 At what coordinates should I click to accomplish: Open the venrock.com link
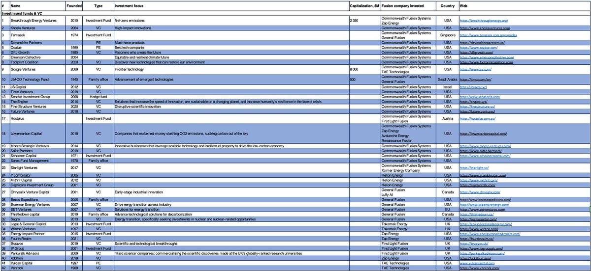pyautogui.click(x=479, y=269)
